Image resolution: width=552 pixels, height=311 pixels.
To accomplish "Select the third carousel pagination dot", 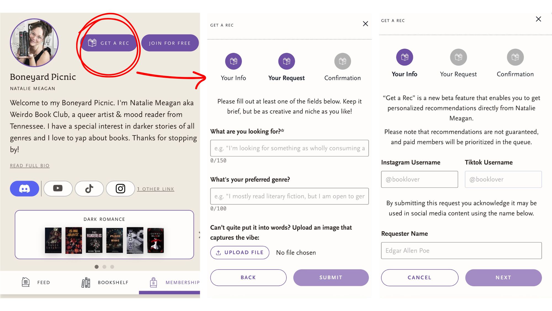I will click(112, 267).
